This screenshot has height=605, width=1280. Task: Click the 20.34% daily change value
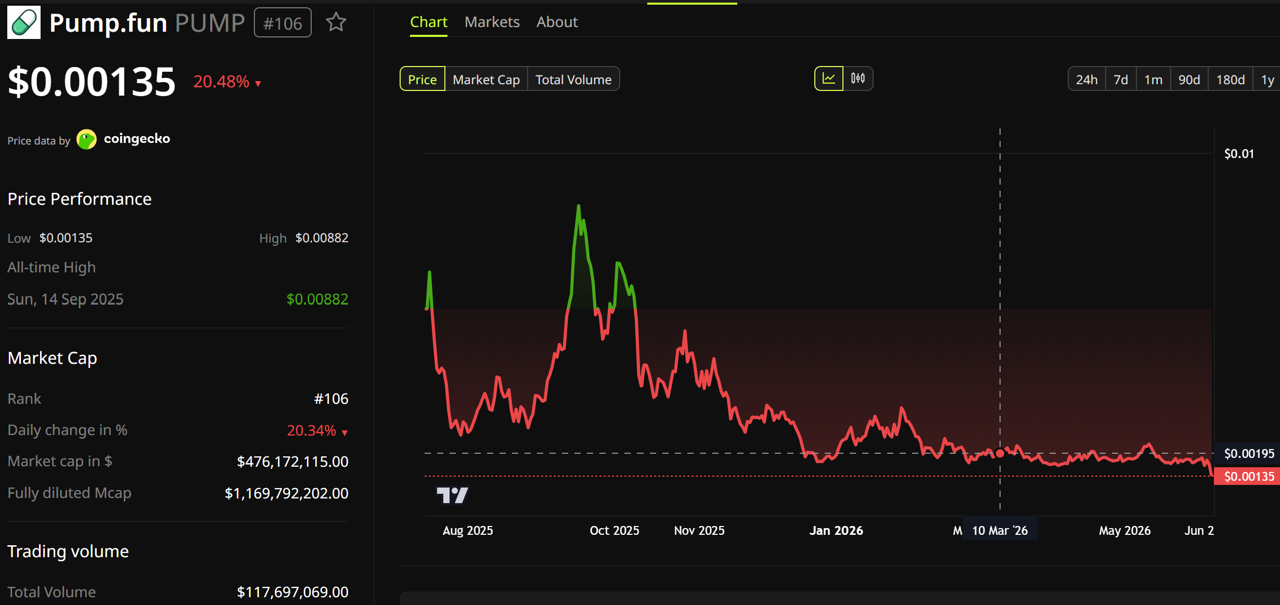(317, 430)
